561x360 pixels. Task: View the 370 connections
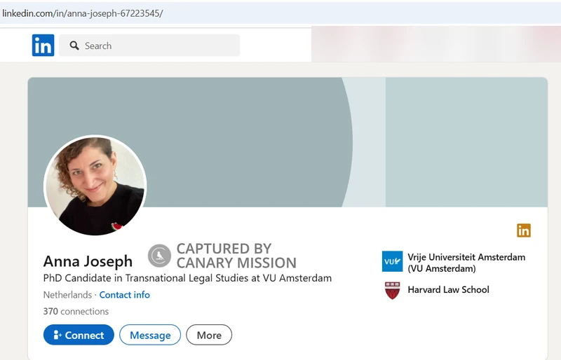point(76,312)
